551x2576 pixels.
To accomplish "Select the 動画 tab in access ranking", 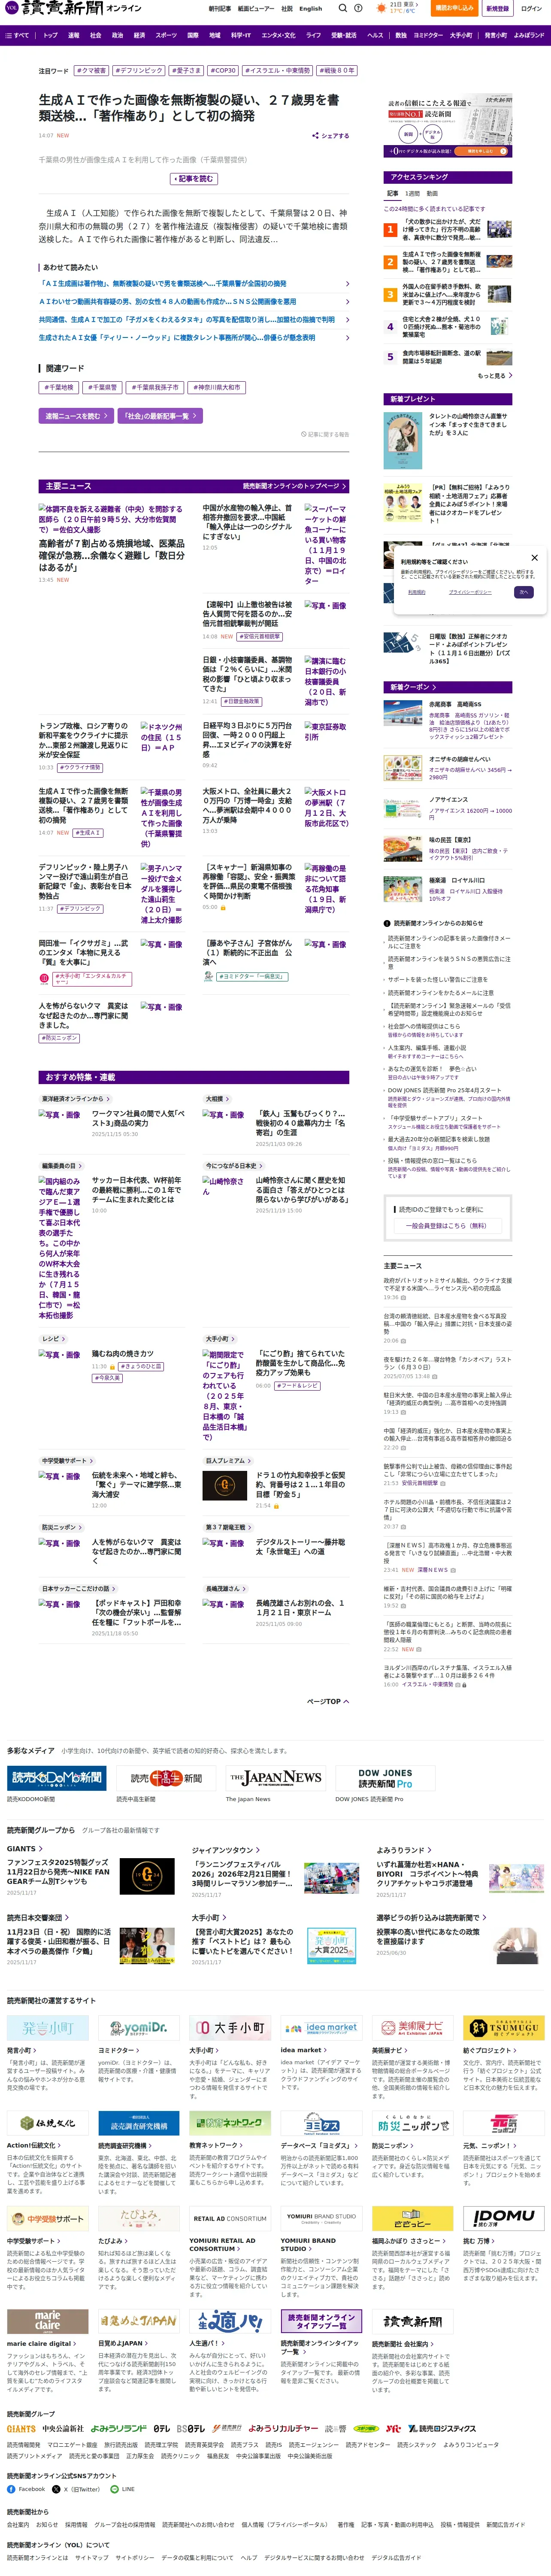I will pos(432,194).
